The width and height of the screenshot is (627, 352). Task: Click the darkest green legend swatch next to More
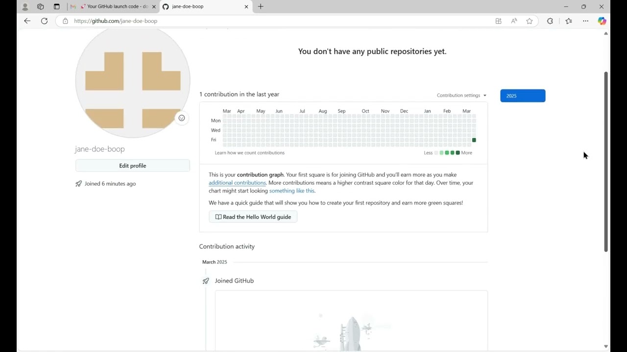[458, 153]
